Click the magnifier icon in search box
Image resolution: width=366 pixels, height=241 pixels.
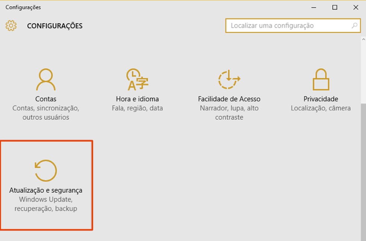pos(354,26)
